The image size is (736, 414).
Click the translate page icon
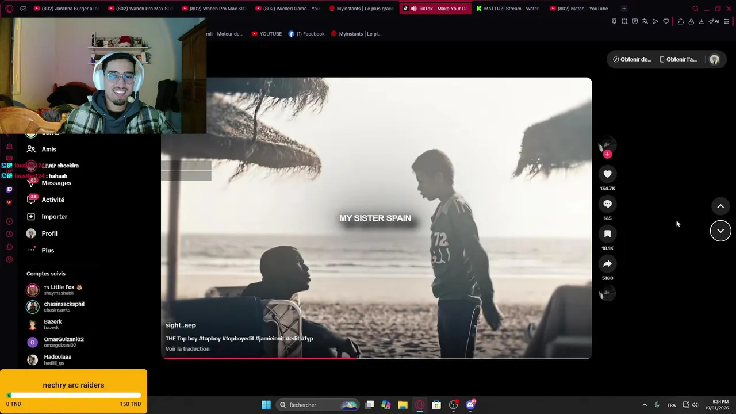pos(645,21)
